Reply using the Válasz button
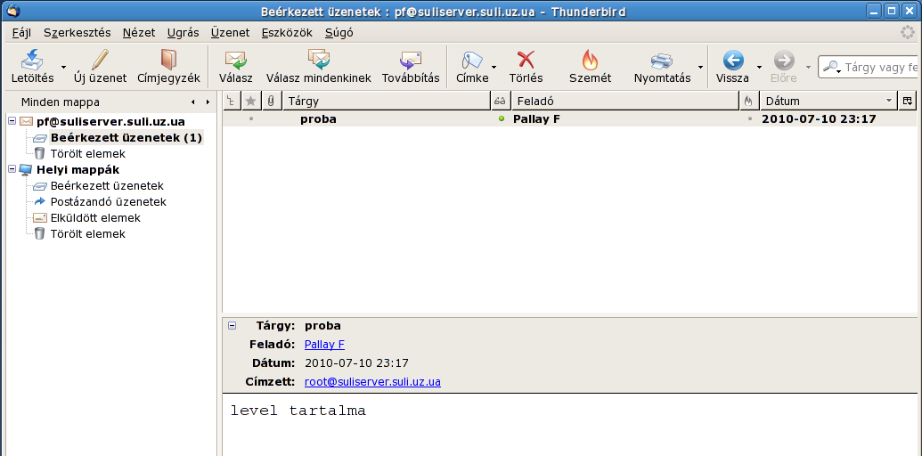922x456 pixels. (235, 61)
